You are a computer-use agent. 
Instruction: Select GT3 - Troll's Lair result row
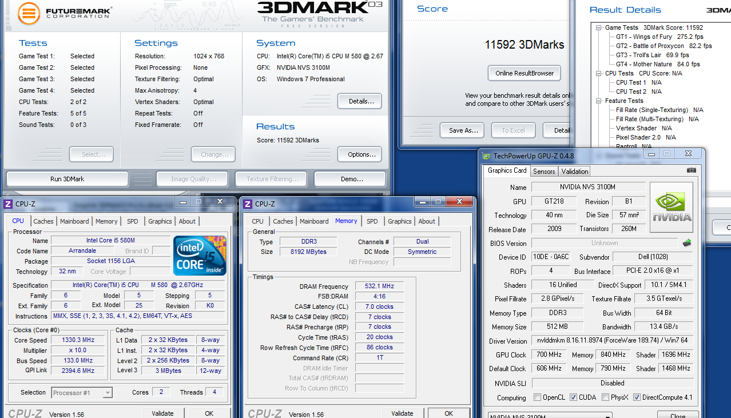point(652,55)
